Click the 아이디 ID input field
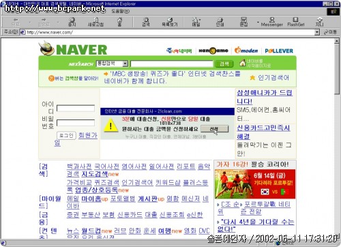341x247 pixels. pos(76,108)
